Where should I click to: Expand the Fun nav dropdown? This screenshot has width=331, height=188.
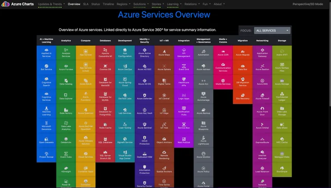[207, 4]
